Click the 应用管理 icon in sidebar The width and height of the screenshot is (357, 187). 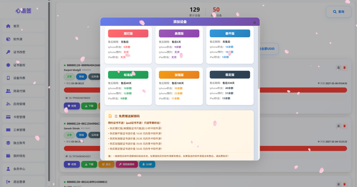(8, 104)
